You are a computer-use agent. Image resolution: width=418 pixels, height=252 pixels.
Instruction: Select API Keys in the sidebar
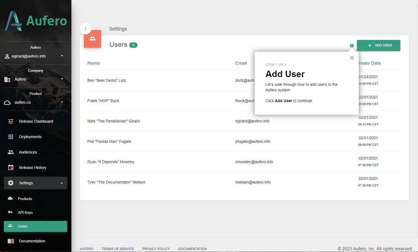tap(25, 212)
